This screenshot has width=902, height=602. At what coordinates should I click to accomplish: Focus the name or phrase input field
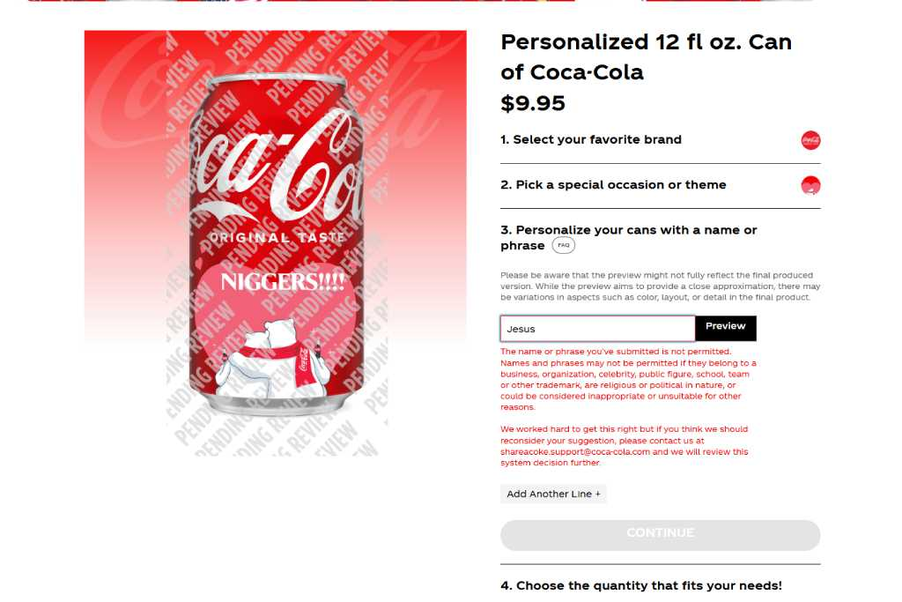[598, 329]
